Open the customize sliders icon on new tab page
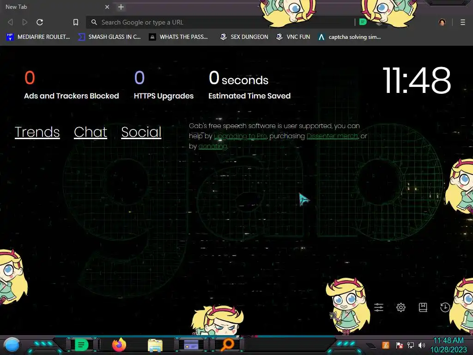The image size is (473, 355). coord(379,307)
